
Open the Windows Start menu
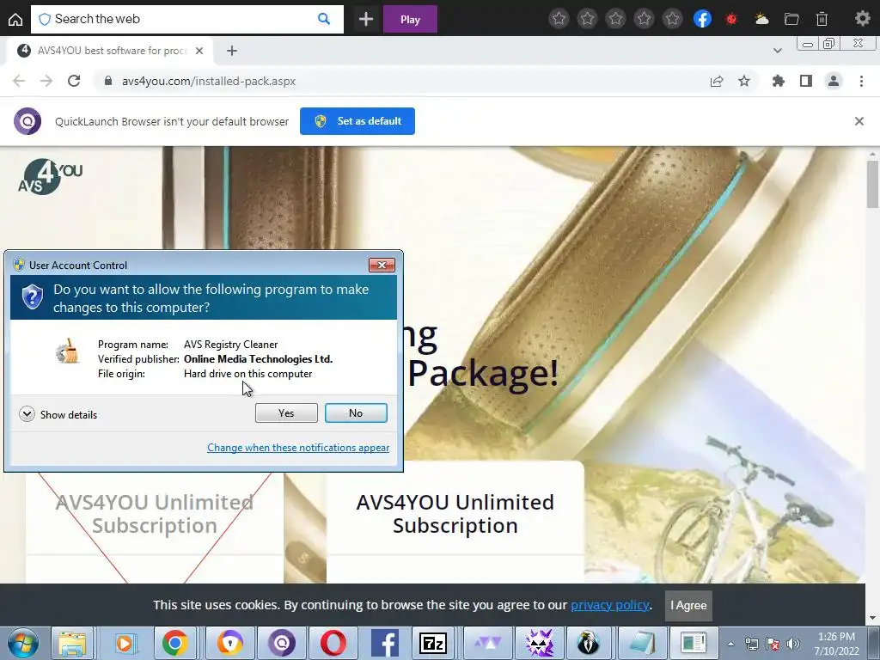pyautogui.click(x=22, y=643)
